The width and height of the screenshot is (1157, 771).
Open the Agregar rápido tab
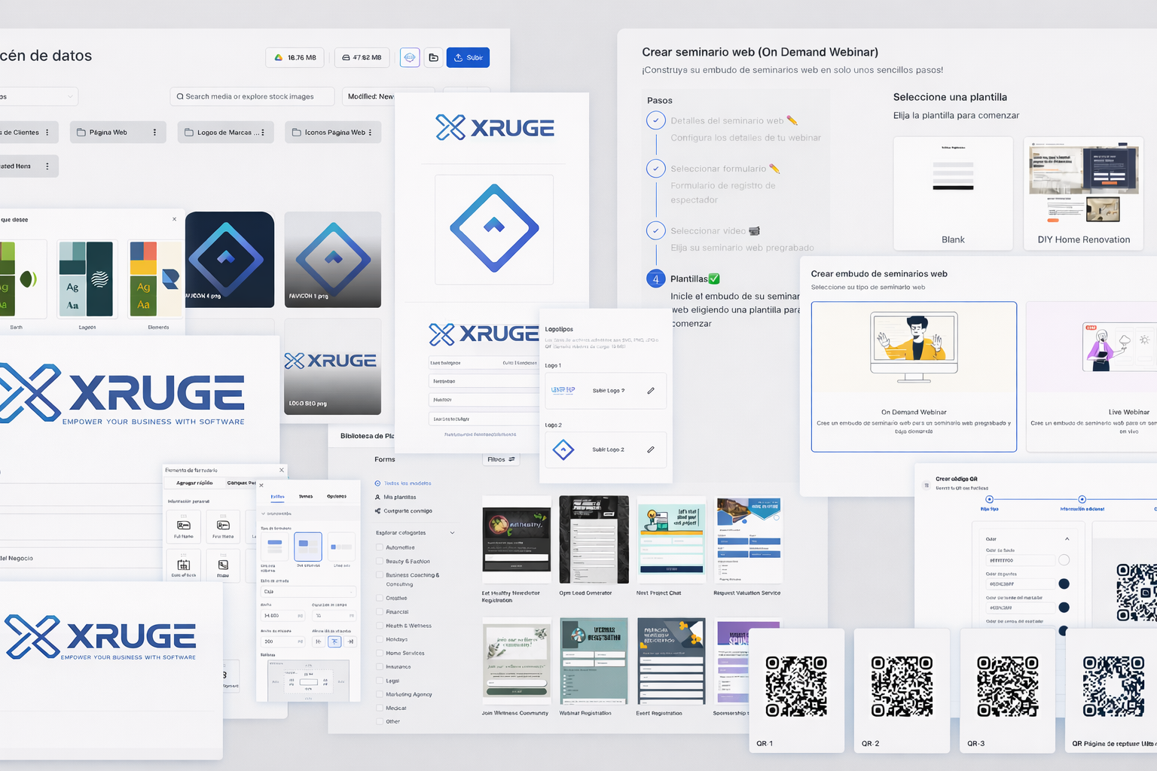[194, 483]
